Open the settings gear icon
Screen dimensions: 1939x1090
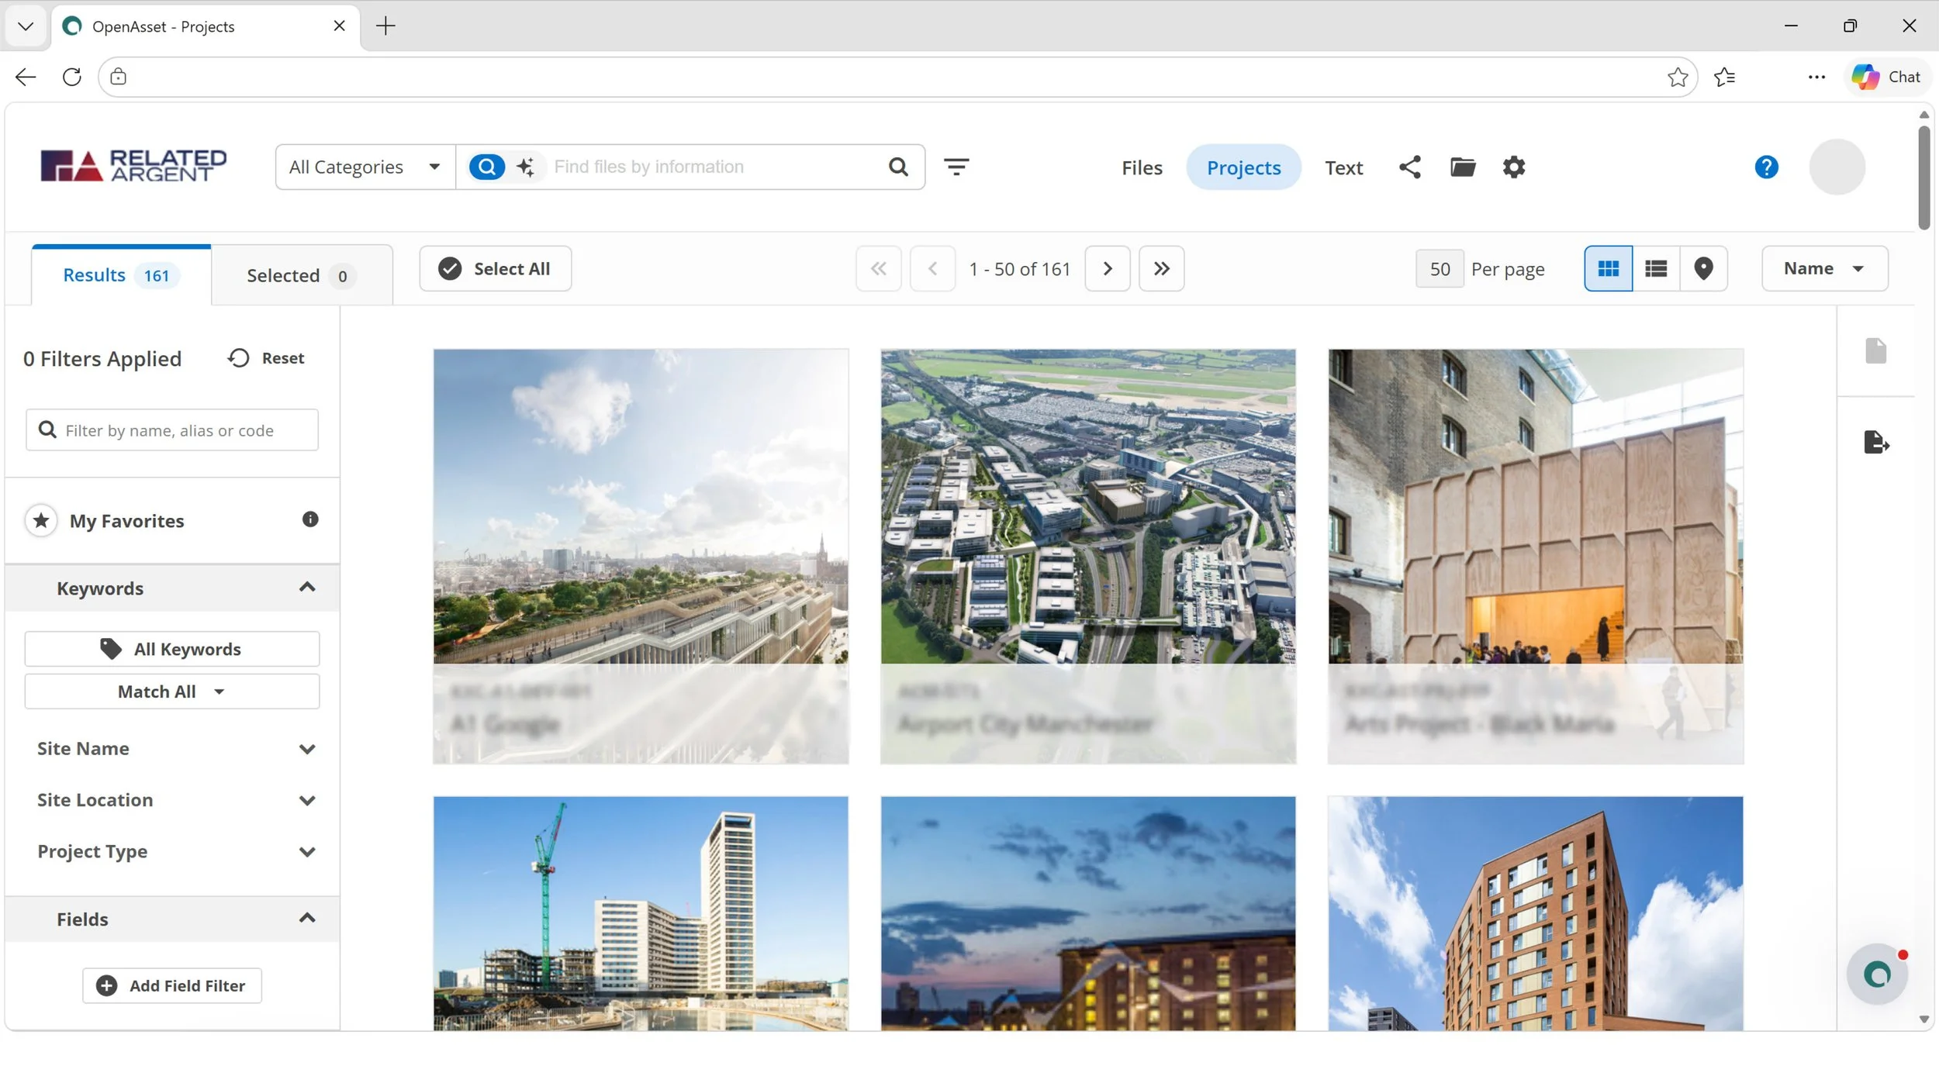(1514, 167)
